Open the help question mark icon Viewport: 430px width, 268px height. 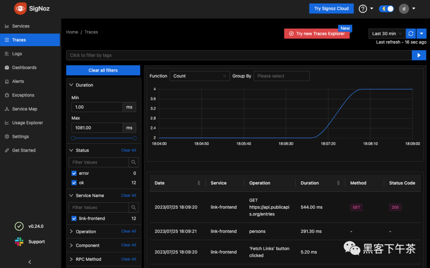coord(363,9)
